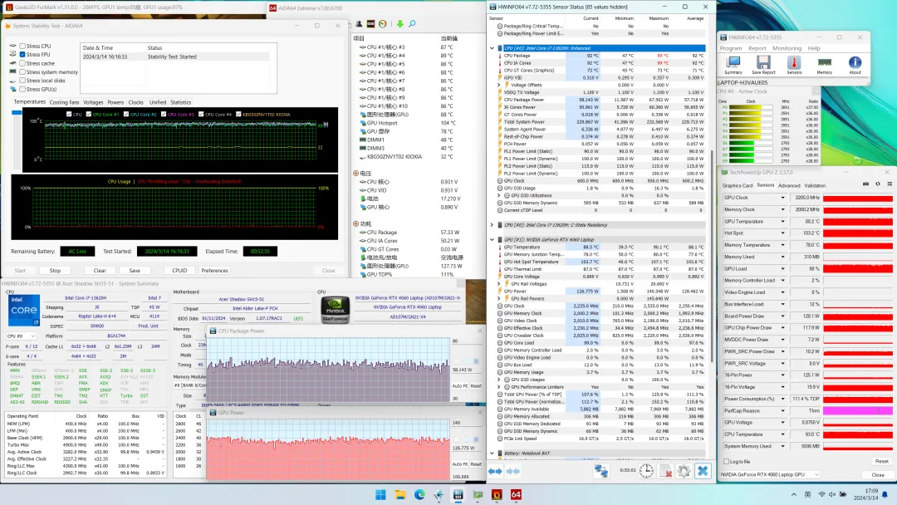Click the GPU-Z screenshot camera icon
Screen dimensions: 897x505
865,184
